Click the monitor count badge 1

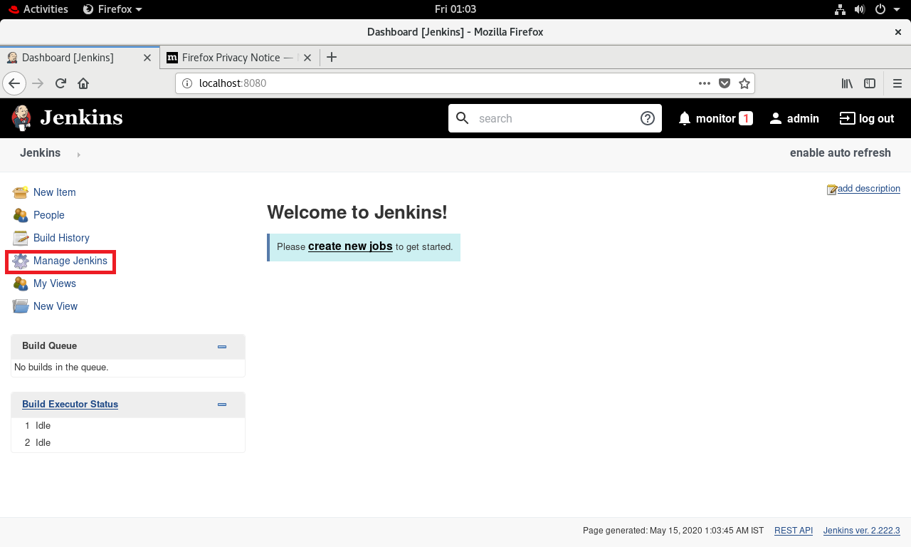746,118
